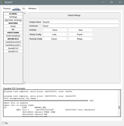Close the Router0 window
The image size is (124, 126).
[120, 2]
